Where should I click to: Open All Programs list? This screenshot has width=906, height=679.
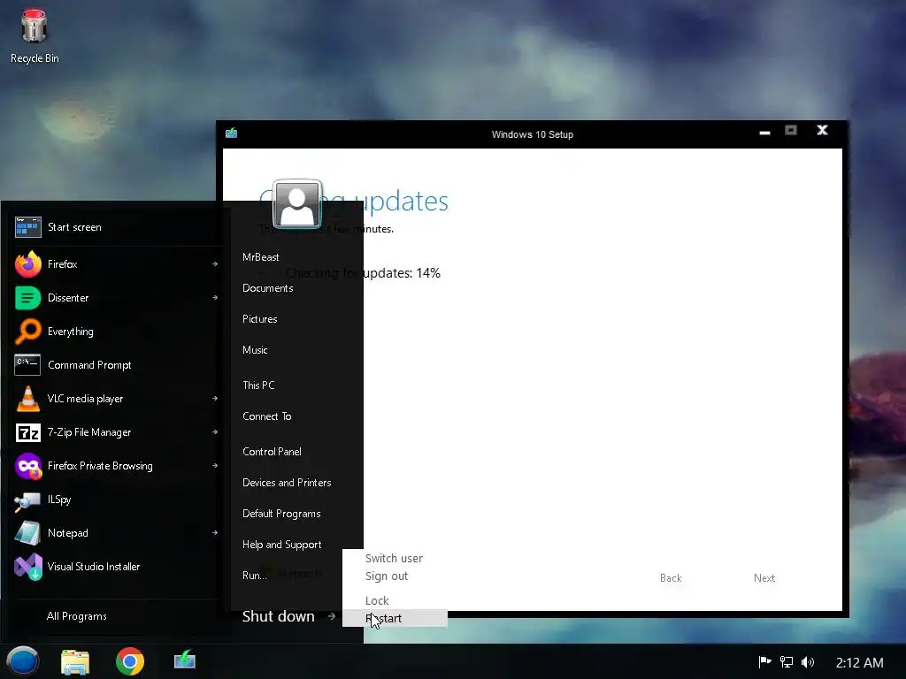pos(76,616)
